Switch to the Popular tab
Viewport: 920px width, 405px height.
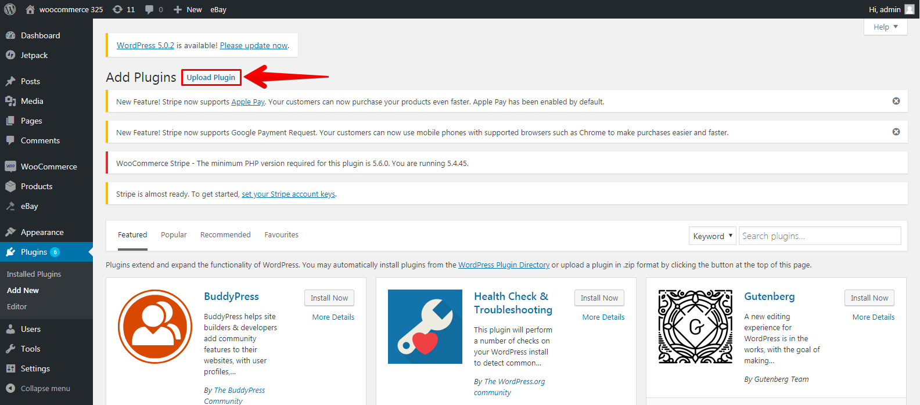(174, 235)
